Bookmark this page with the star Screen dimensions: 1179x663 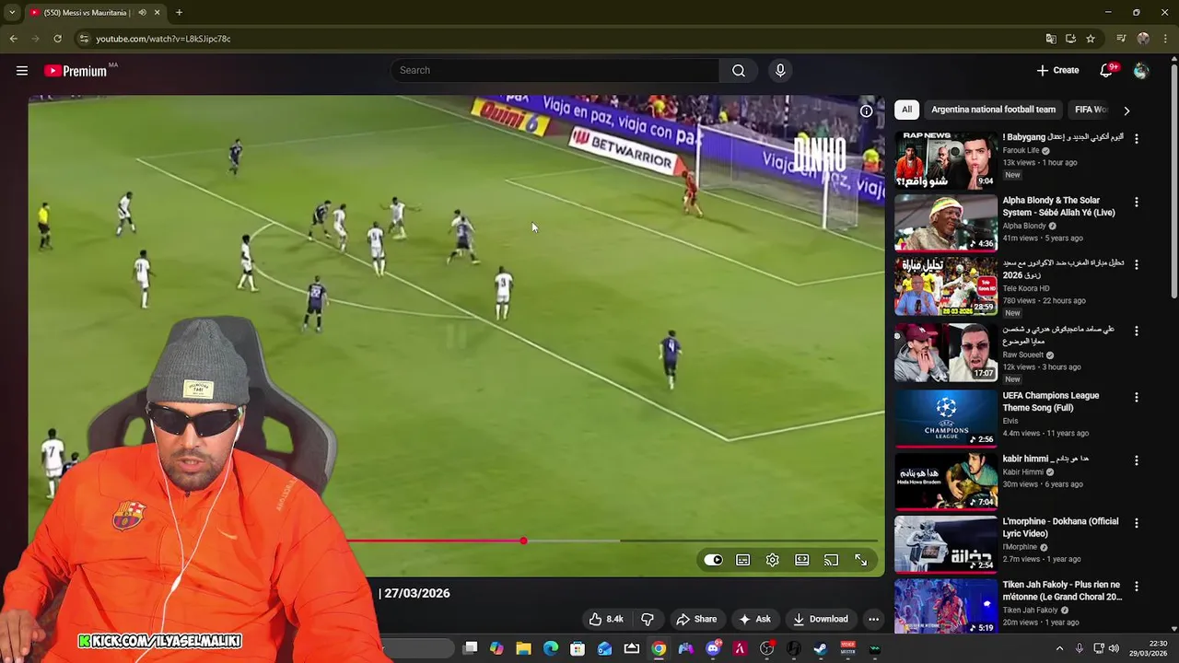tap(1091, 39)
